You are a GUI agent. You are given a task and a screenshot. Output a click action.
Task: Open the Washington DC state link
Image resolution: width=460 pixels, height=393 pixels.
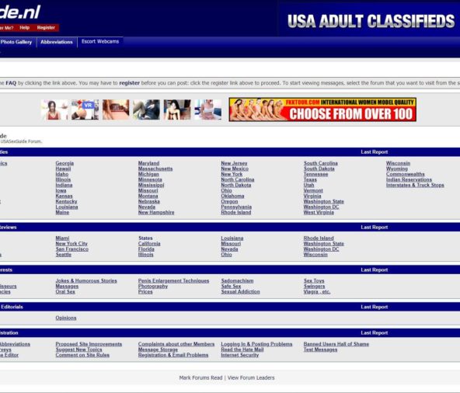click(x=321, y=207)
